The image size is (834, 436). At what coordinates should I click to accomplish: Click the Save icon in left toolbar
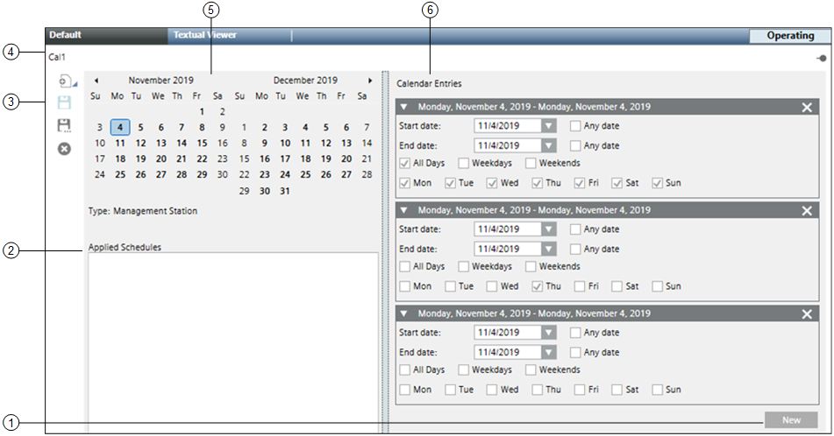pos(64,103)
